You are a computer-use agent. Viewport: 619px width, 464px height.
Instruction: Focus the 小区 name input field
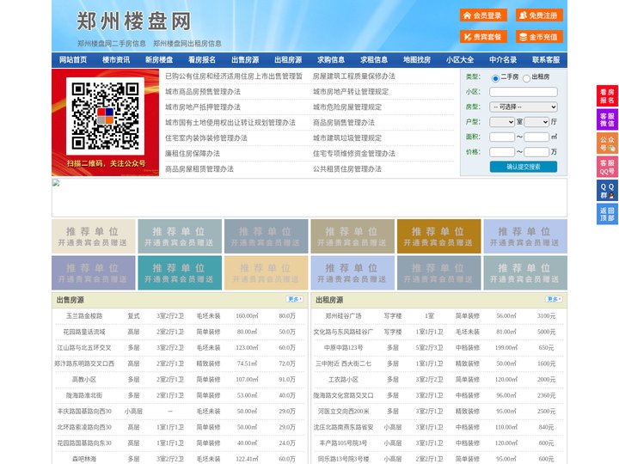point(524,92)
